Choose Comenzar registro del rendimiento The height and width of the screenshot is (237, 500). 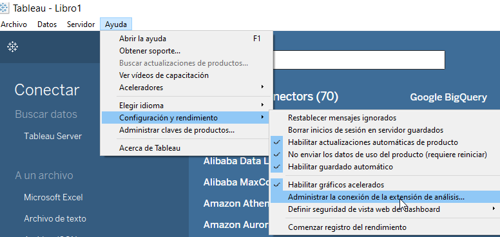(385, 227)
